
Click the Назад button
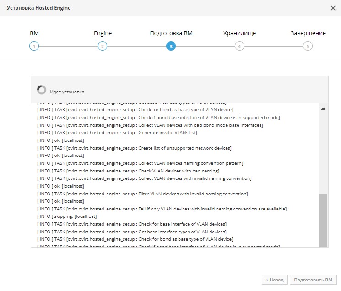275,280
